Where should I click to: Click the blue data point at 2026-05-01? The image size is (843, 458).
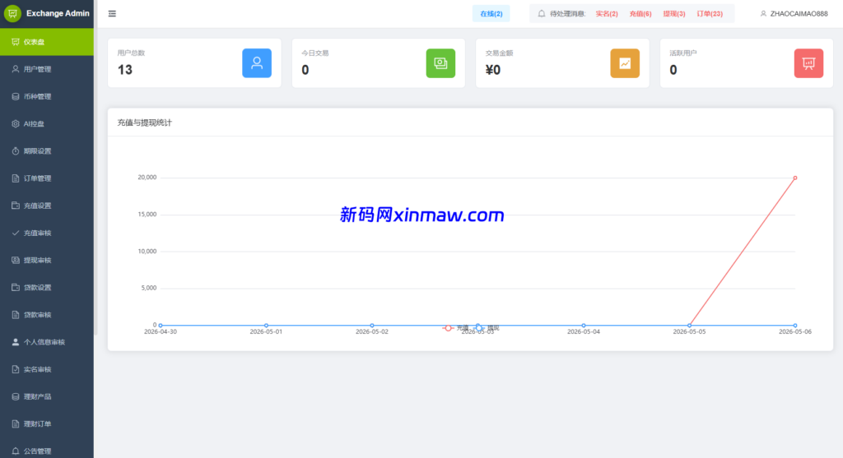(266, 326)
